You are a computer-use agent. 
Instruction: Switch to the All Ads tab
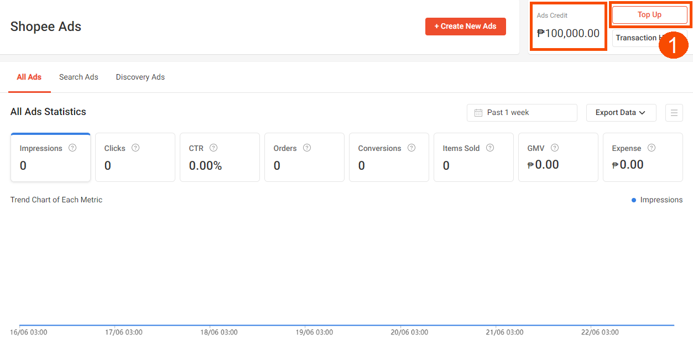coord(29,77)
